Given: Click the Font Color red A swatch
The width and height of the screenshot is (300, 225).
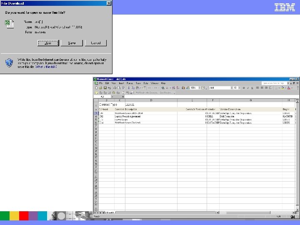Looking at the screenshot, I should 289,88.
